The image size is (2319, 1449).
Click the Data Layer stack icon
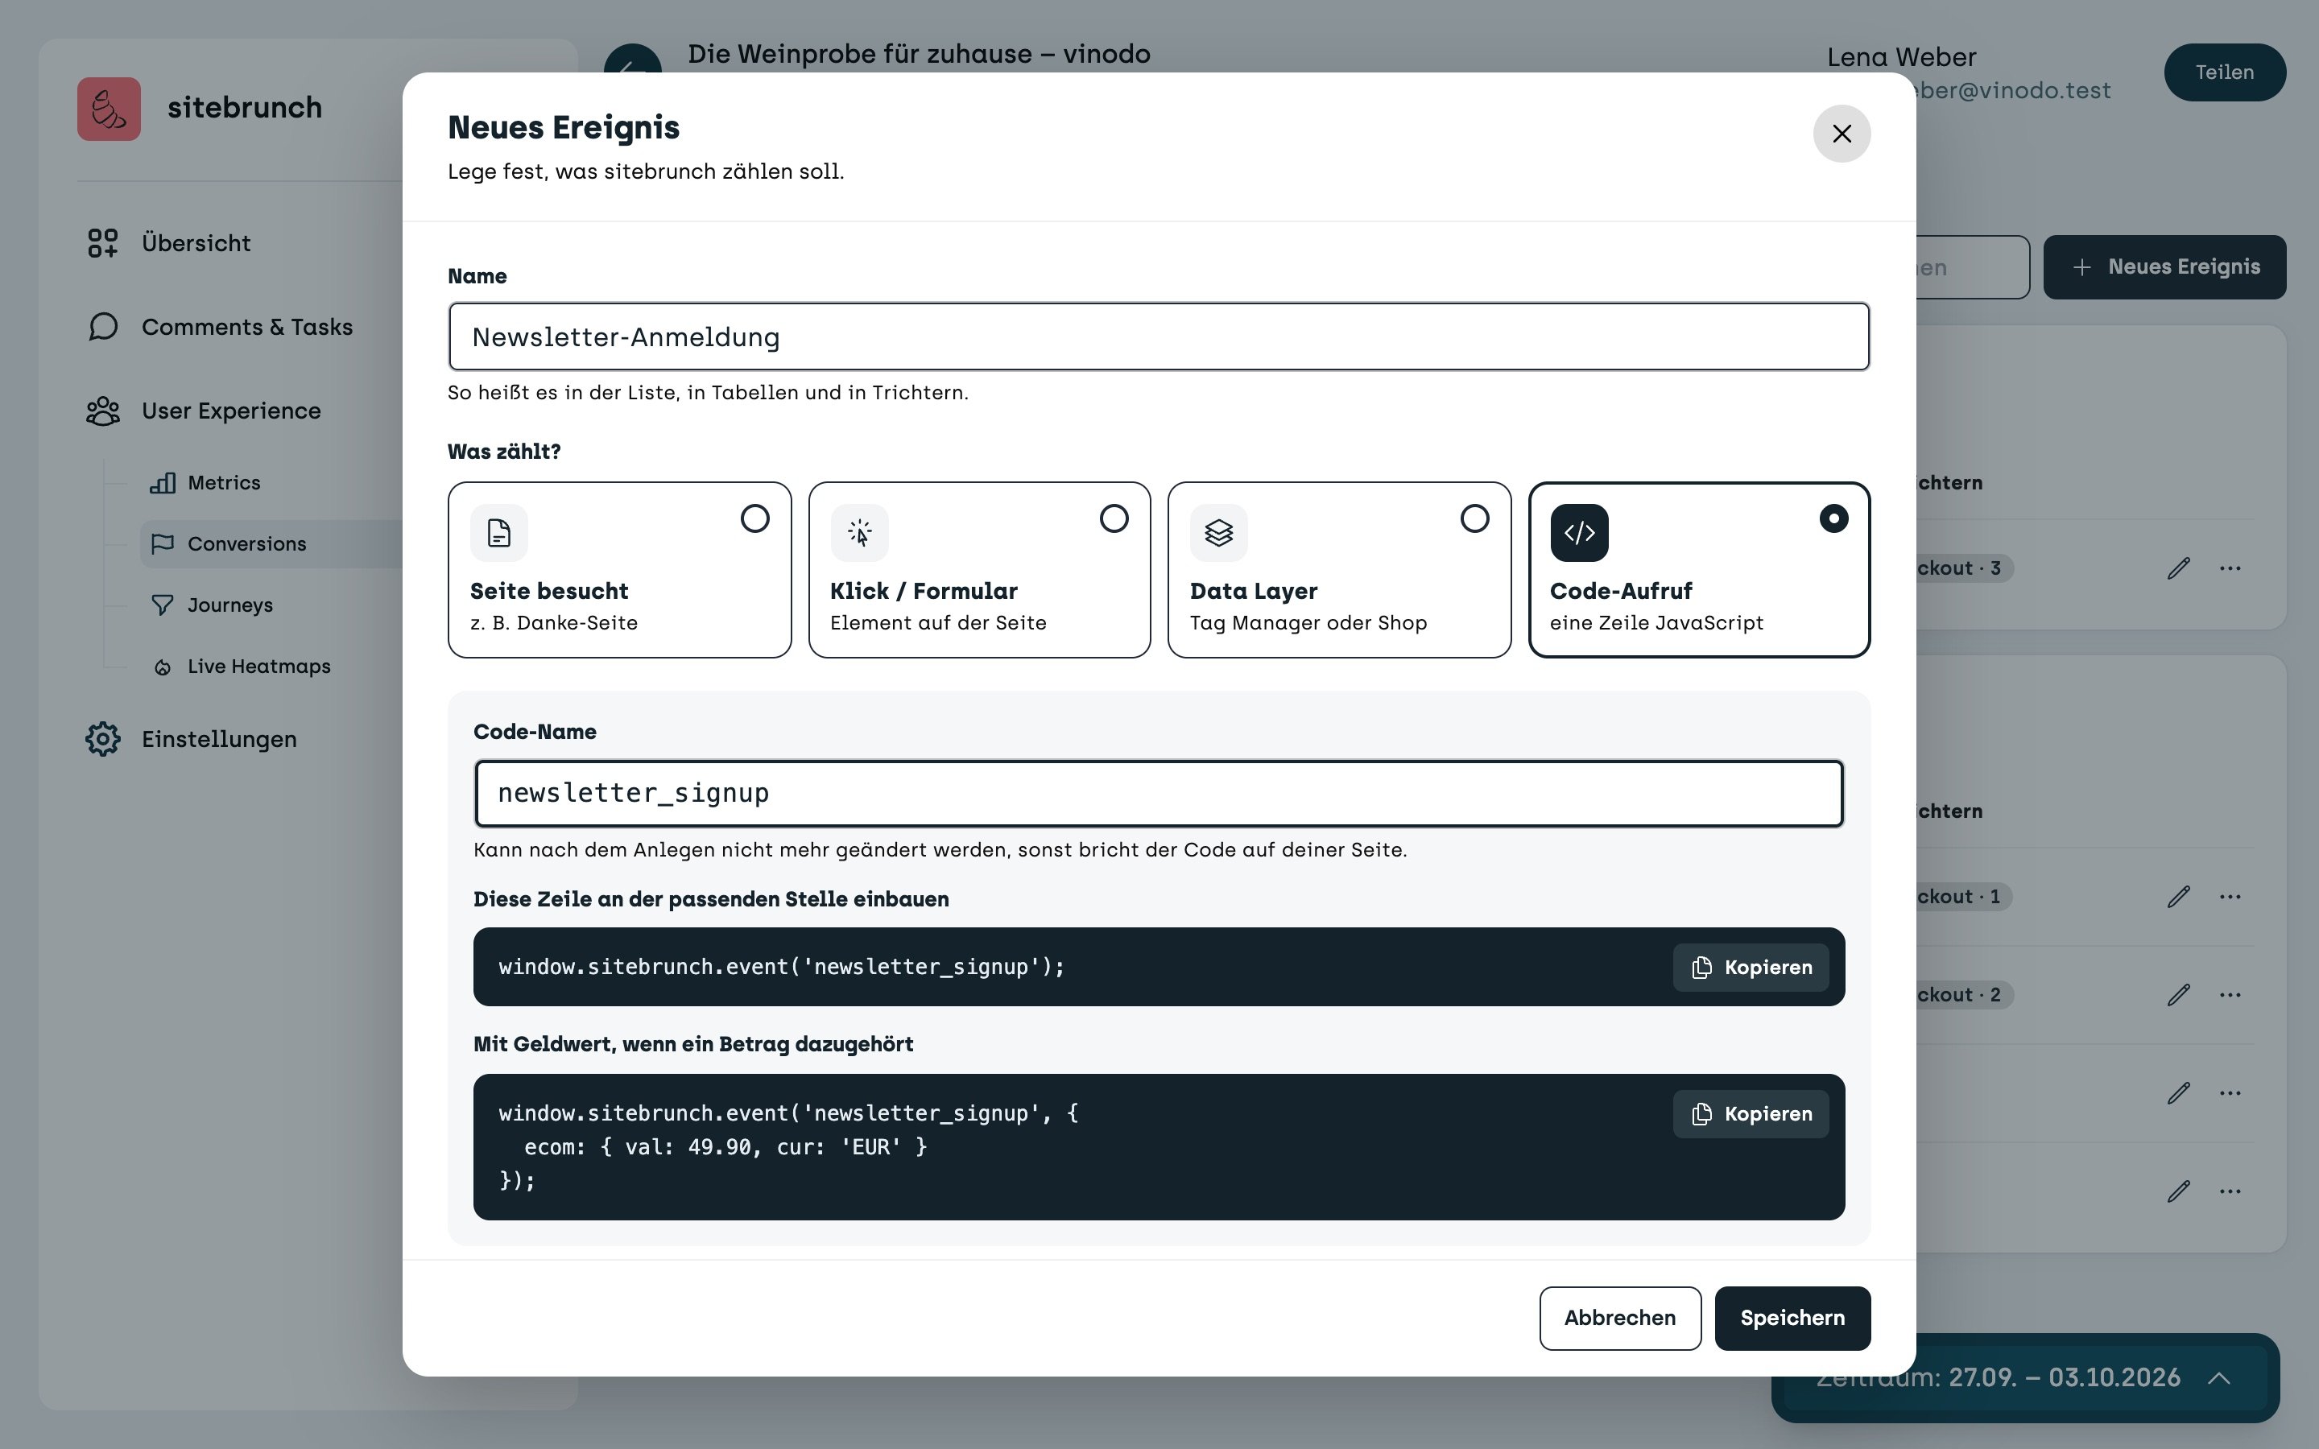tap(1219, 533)
